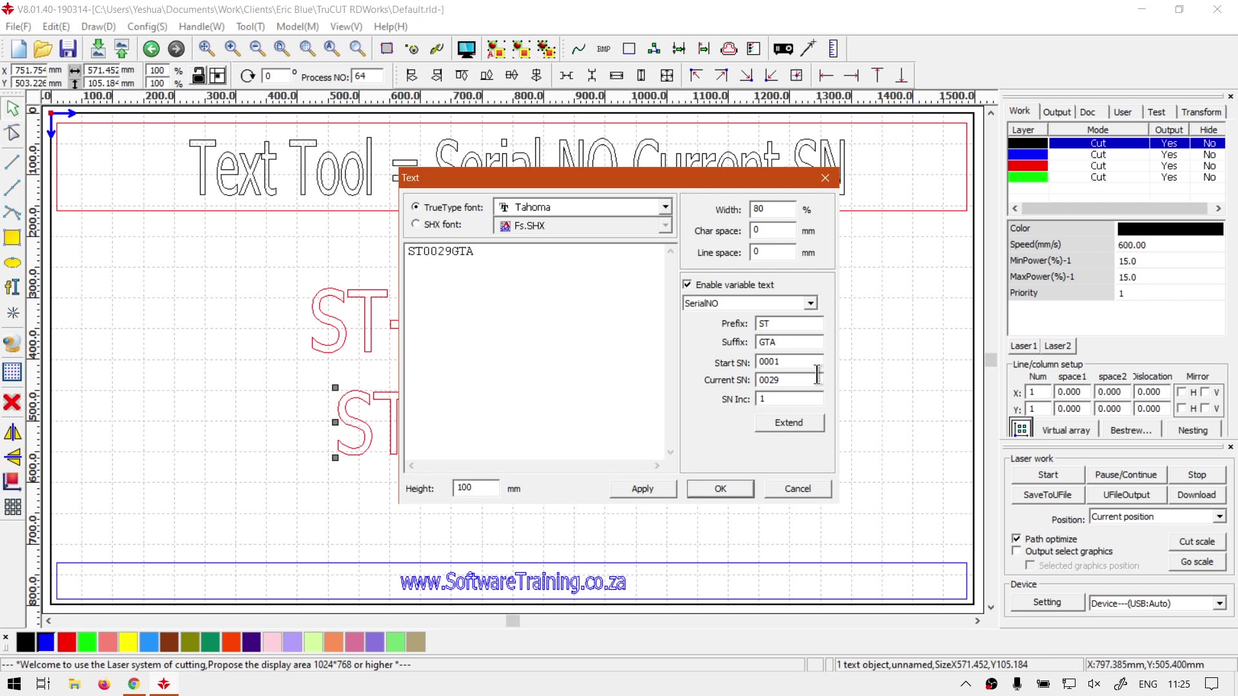
Task: Uncheck Enable variable text checkbox
Action: tap(687, 284)
